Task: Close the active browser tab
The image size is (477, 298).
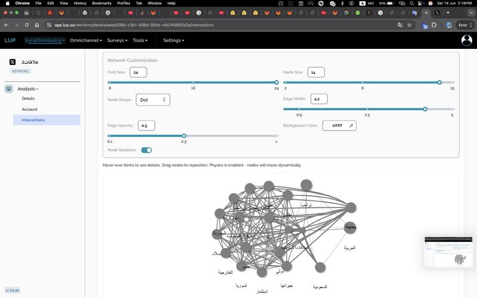Action: click(x=426, y=13)
